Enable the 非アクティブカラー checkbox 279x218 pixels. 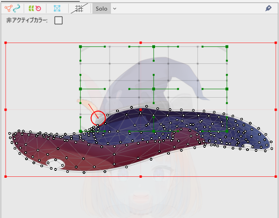[58, 20]
